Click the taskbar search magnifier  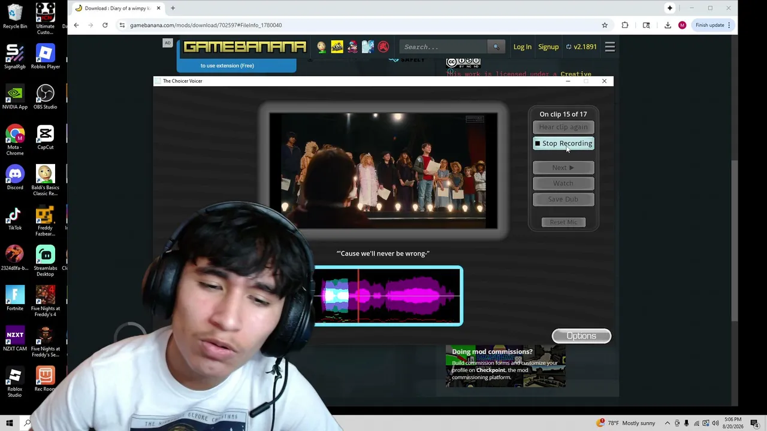tap(28, 423)
